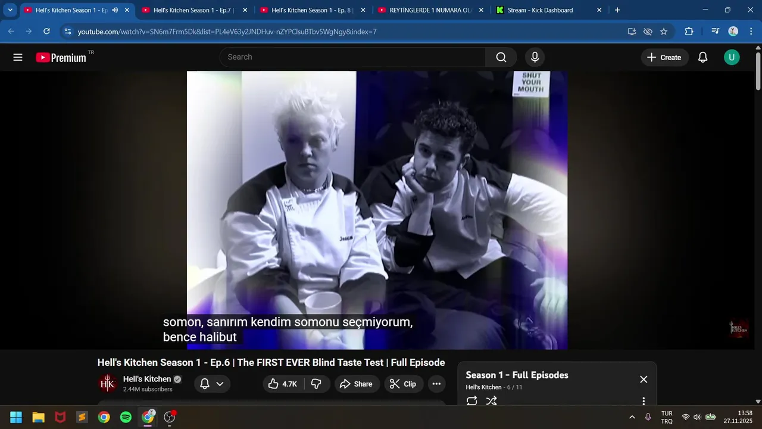762x429 pixels.
Task: View site information icon in address bar
Action: click(x=67, y=32)
